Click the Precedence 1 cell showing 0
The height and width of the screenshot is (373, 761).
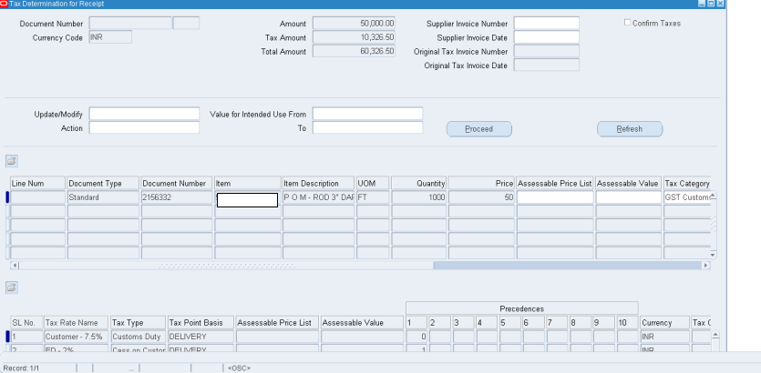(x=416, y=337)
